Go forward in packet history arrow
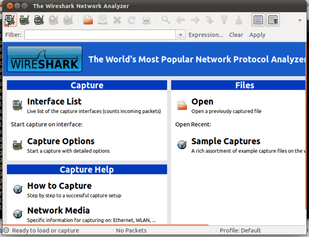 click(x=195, y=20)
